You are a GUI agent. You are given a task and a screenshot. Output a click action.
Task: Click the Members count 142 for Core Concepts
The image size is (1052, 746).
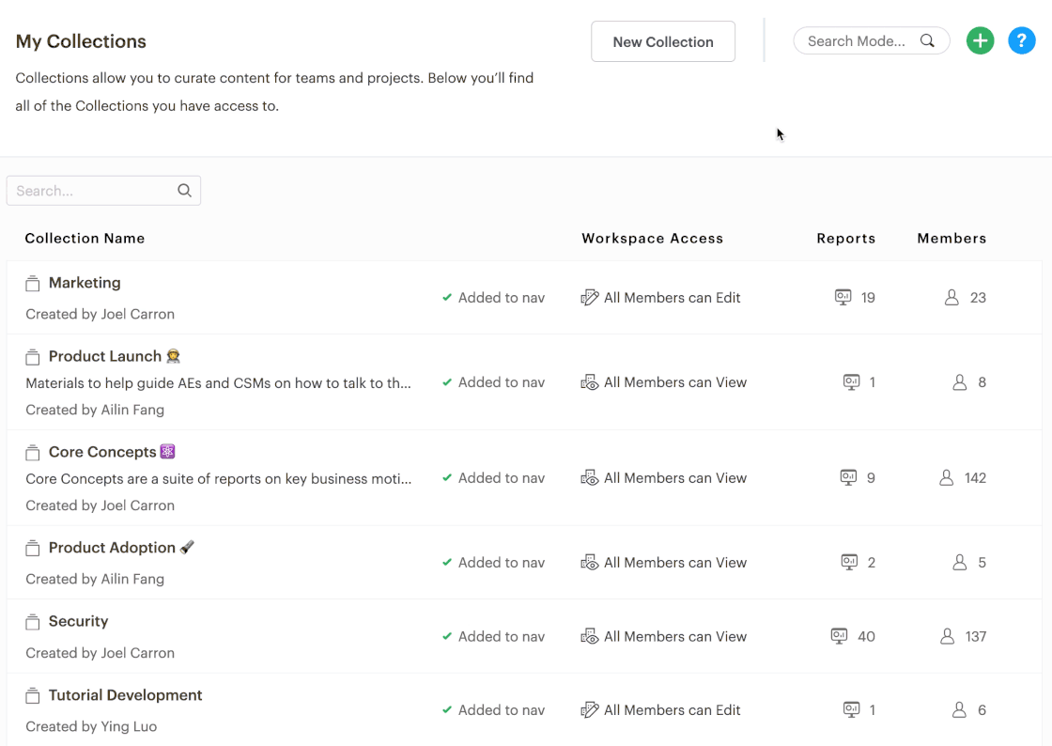click(x=977, y=477)
